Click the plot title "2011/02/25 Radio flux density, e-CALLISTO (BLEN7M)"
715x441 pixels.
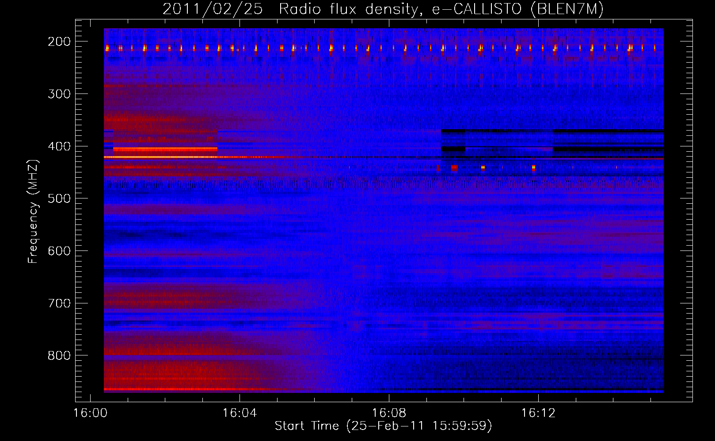point(383,9)
